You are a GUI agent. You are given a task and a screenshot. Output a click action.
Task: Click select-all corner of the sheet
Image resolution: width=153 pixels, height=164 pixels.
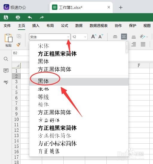click(x=16, y=66)
